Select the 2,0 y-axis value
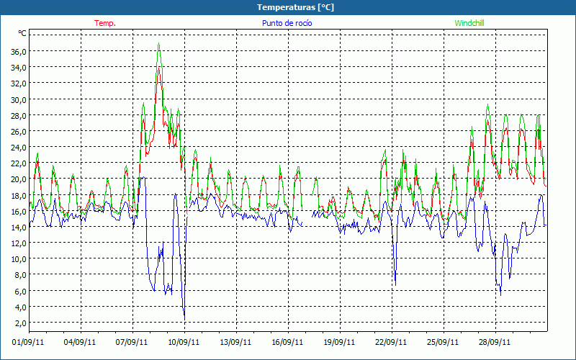The height and width of the screenshot is (360, 576). (21, 323)
